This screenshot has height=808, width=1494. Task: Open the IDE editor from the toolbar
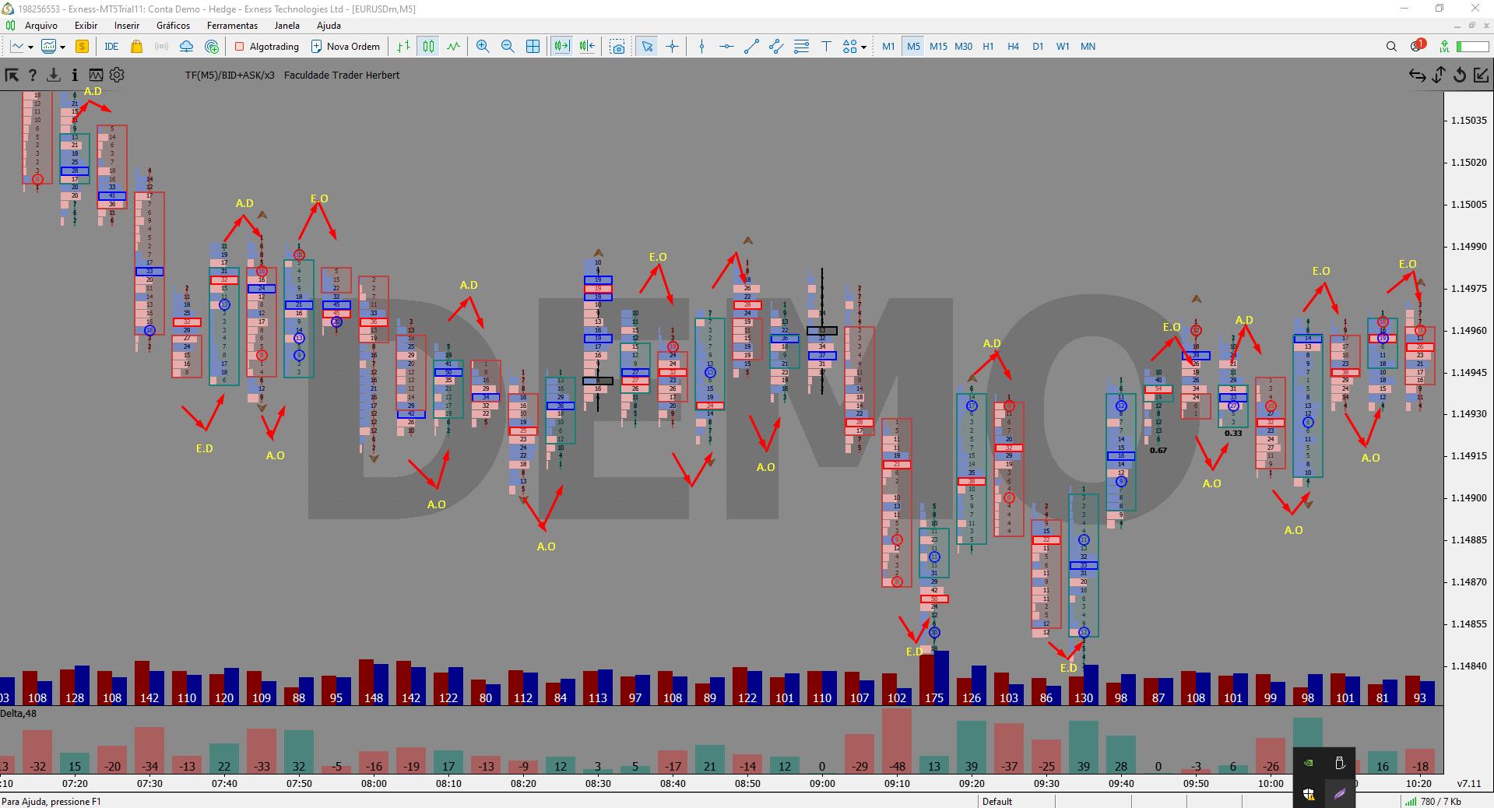[x=111, y=47]
